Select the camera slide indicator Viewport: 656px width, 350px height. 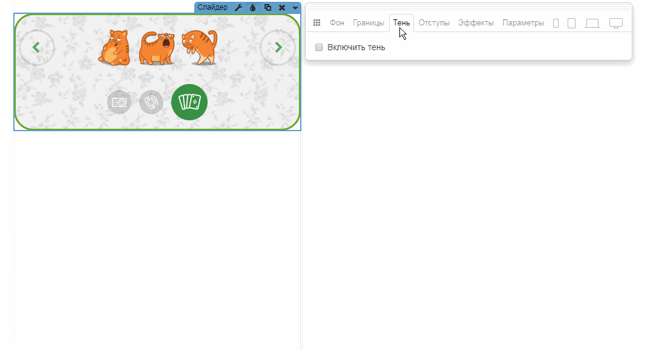tap(119, 102)
